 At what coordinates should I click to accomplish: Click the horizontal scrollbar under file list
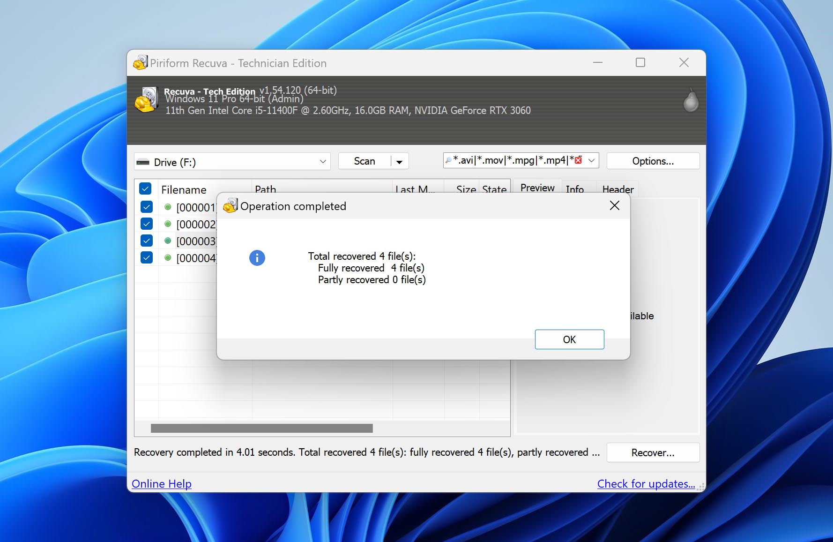tap(261, 428)
